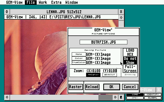Screen dimensions: 164x102
Task: Open the GEM-View desk menu
Action: [x=14, y=2]
